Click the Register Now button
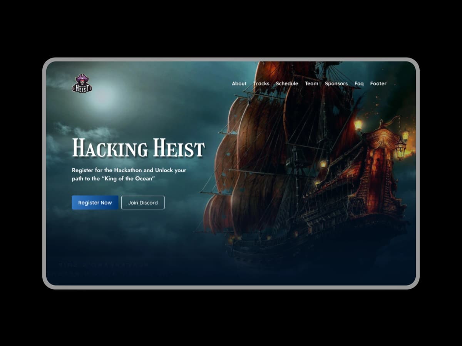Viewport: 462px width, 346px height. pyautogui.click(x=95, y=203)
